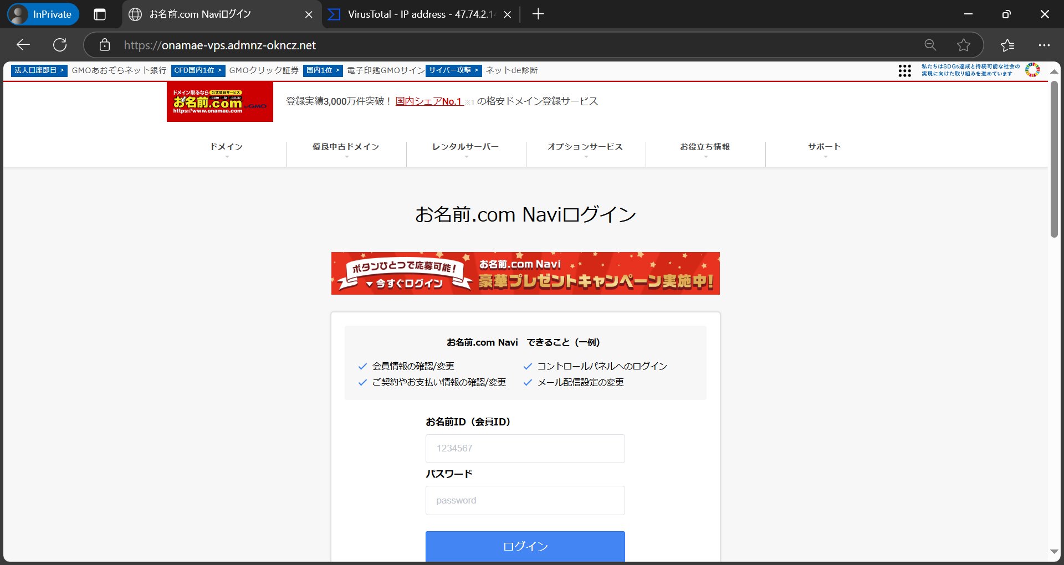This screenshot has height=565, width=1064.
Task: Click the お名前.com Naviログイン heading
Action: 525,214
